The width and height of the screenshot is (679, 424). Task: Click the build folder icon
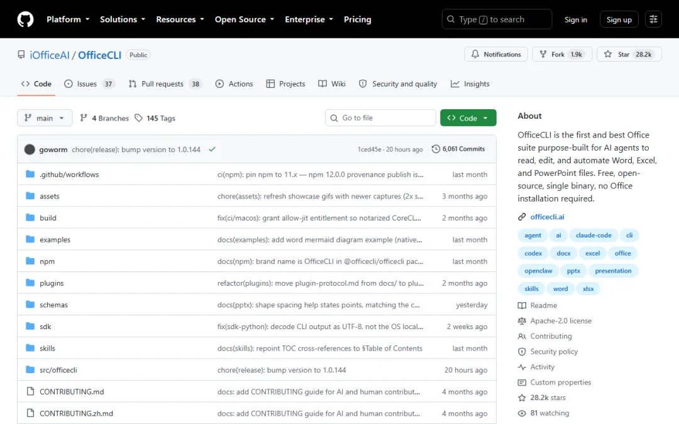click(x=30, y=217)
